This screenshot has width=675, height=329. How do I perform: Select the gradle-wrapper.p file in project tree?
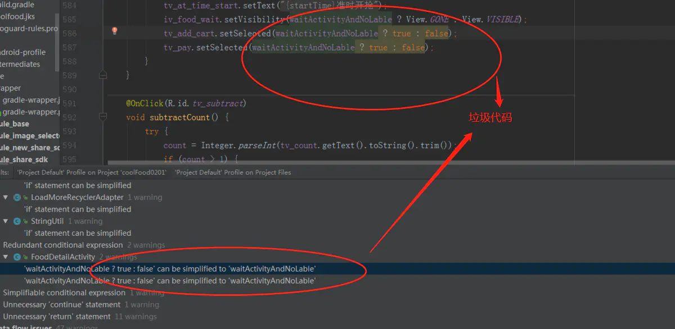30,112
